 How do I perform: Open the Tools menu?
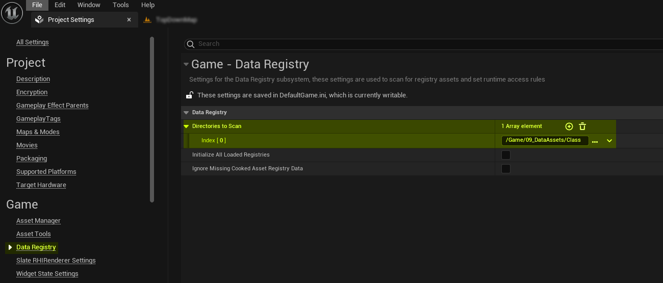[x=121, y=5]
